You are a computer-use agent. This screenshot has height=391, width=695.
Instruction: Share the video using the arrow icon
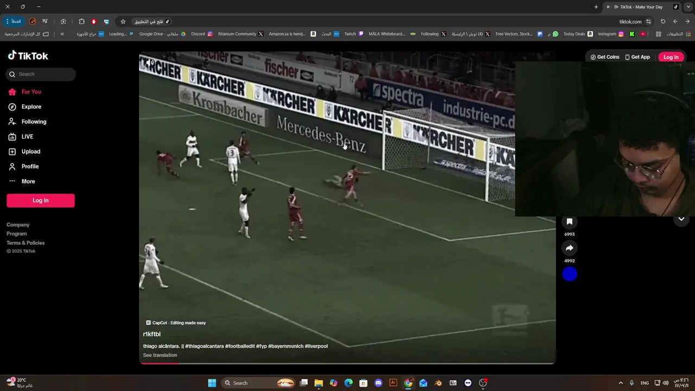570,248
